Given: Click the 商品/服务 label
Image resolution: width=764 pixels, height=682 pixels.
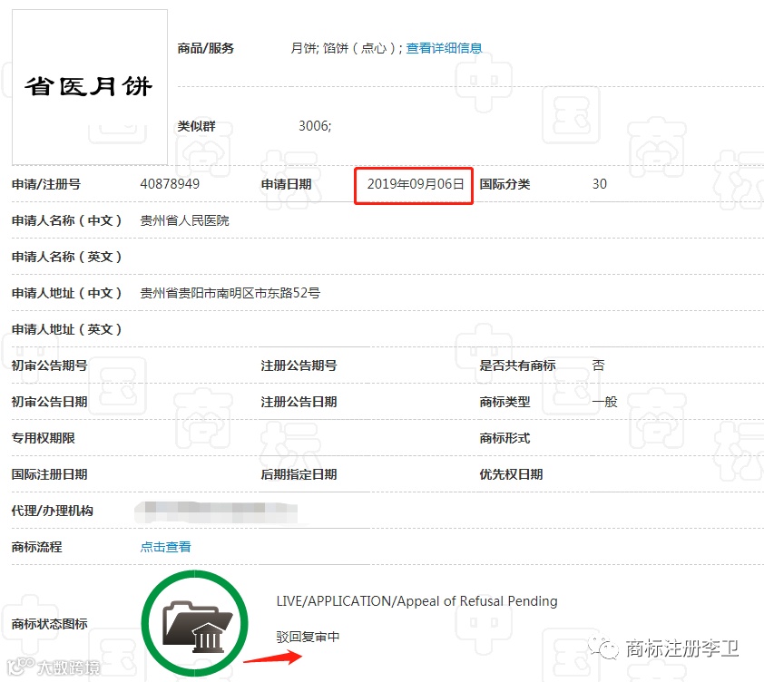Looking at the screenshot, I should (x=206, y=48).
